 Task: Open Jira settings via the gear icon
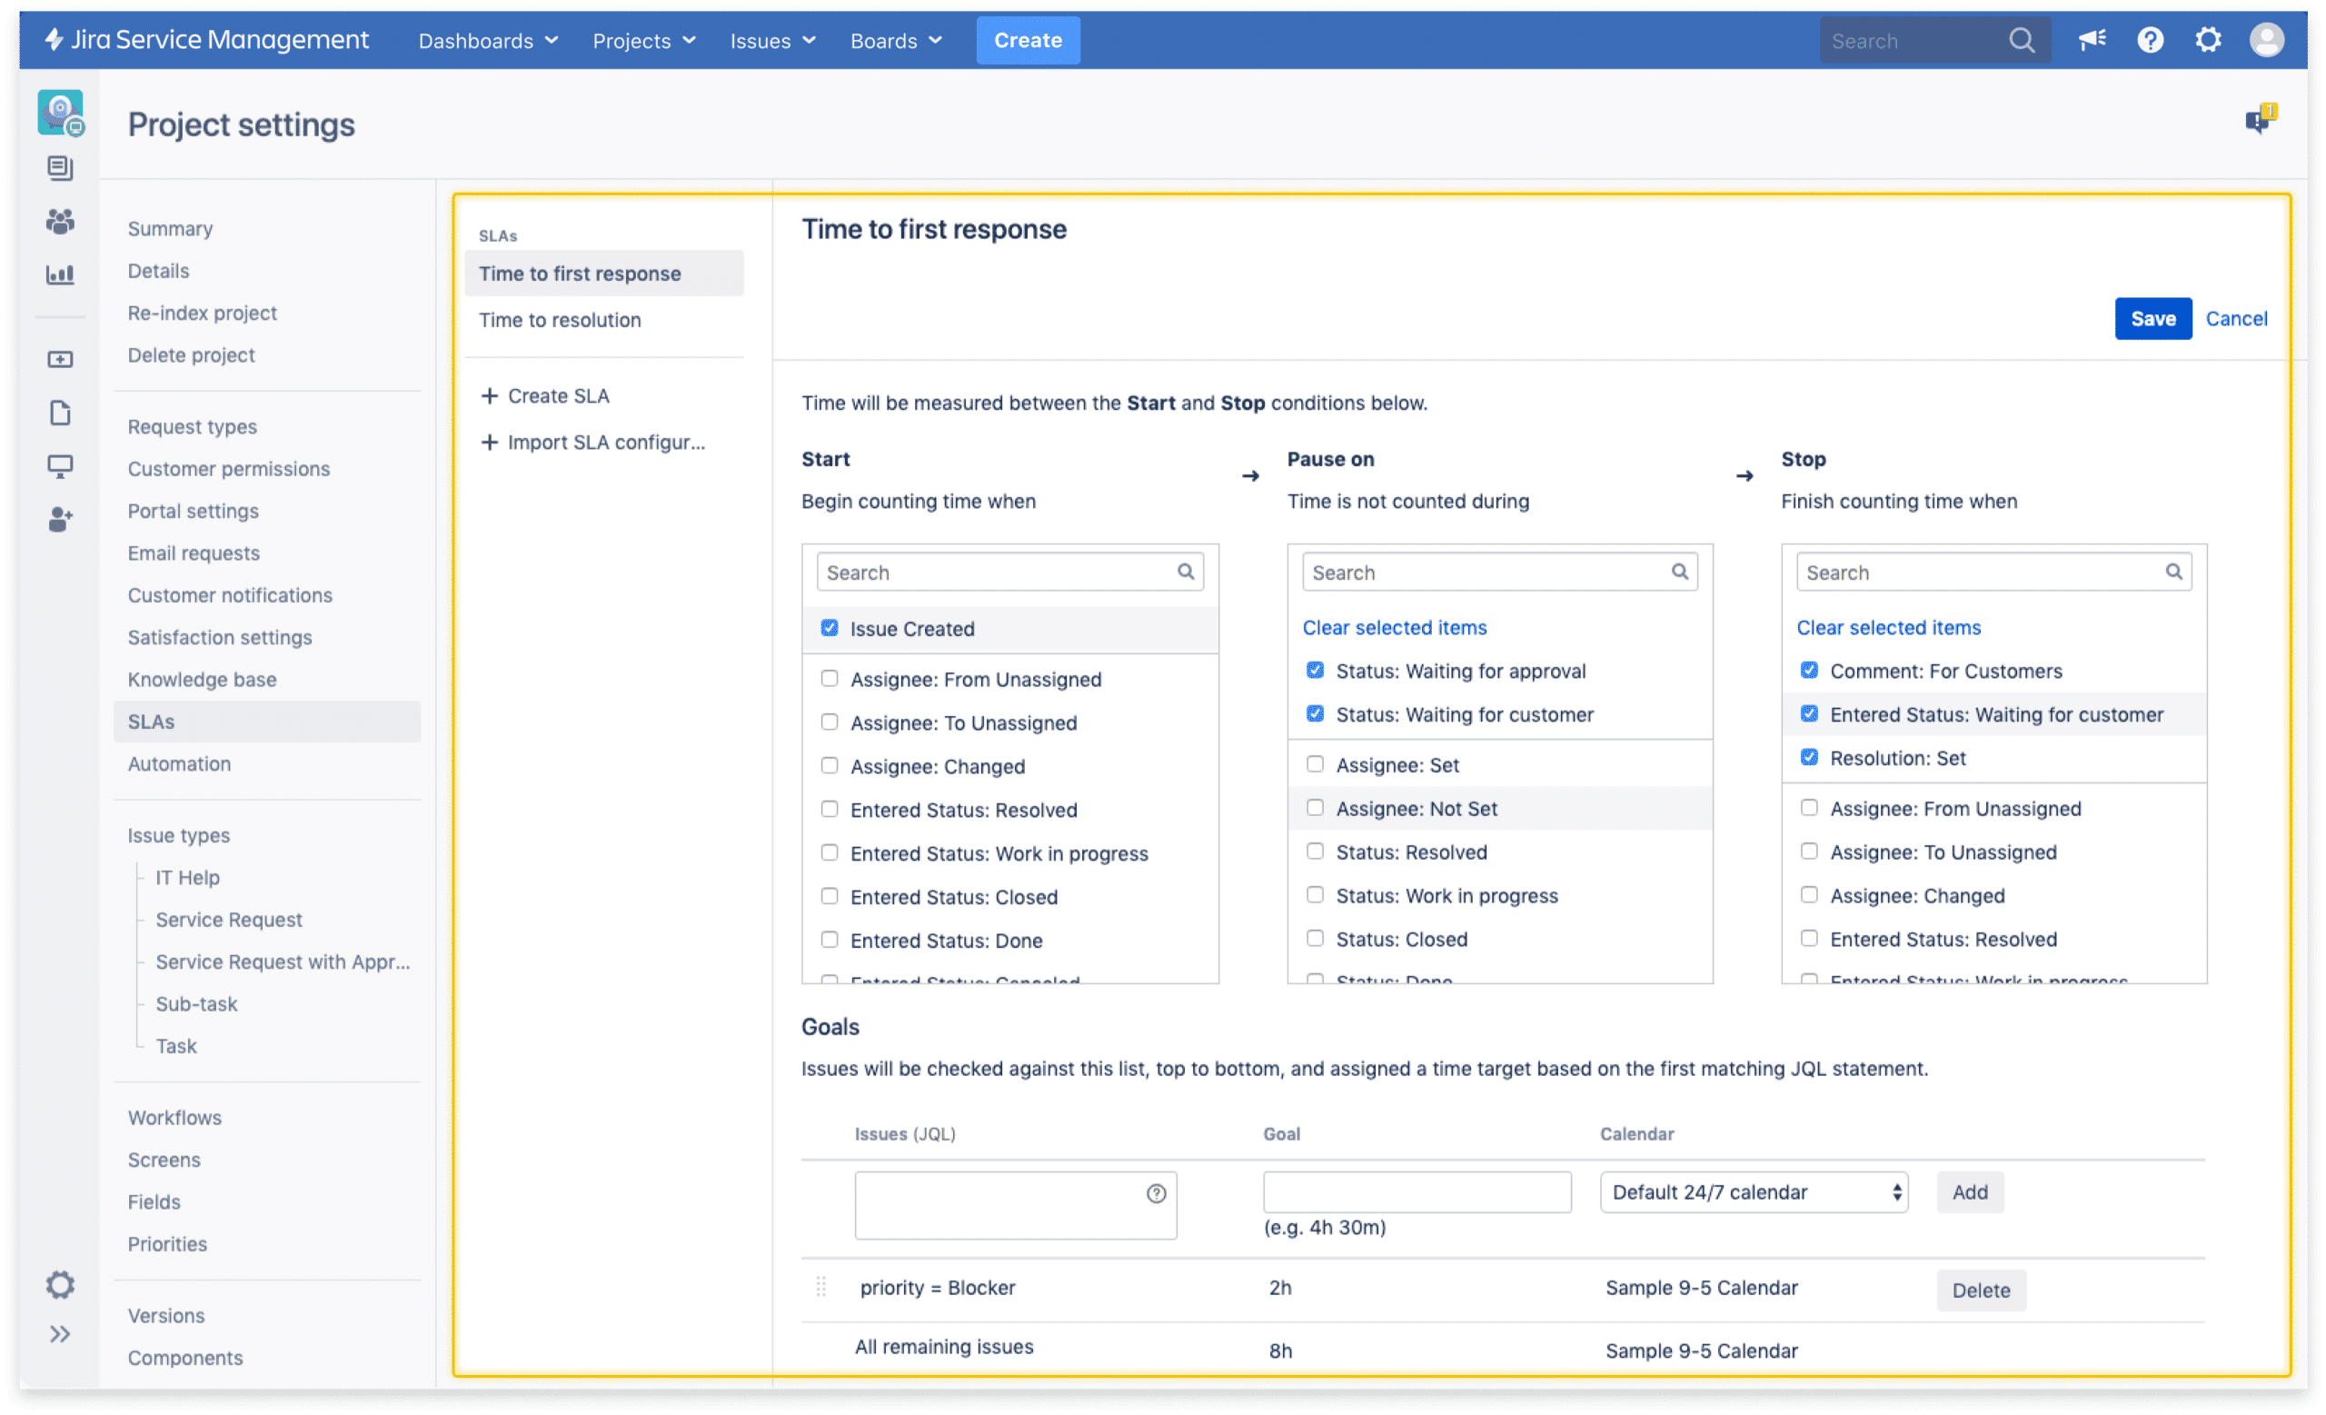[x=2208, y=40]
